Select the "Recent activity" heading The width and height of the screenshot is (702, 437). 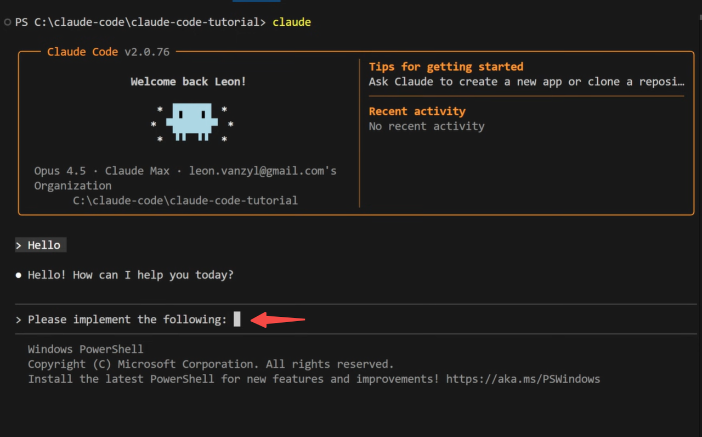pyautogui.click(x=417, y=111)
